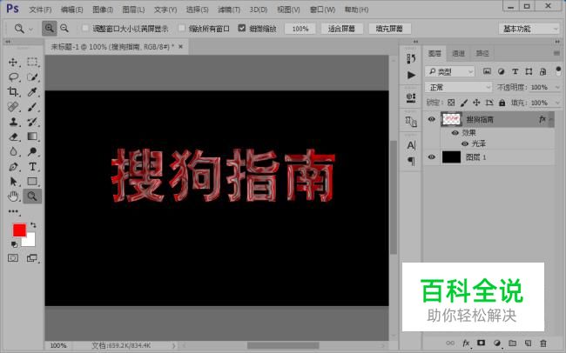This screenshot has height=353, width=566.
Task: Create a new layer
Action: [528, 343]
